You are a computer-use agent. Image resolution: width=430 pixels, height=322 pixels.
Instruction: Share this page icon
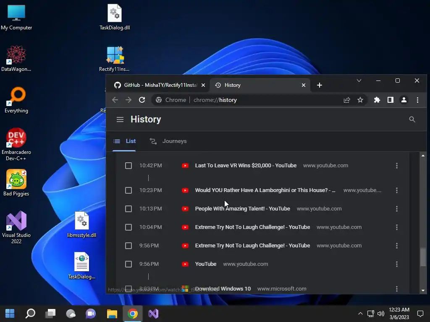pos(347,100)
